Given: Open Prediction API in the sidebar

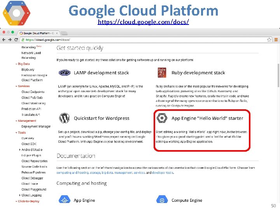Looking at the screenshot, I should [31, 109].
